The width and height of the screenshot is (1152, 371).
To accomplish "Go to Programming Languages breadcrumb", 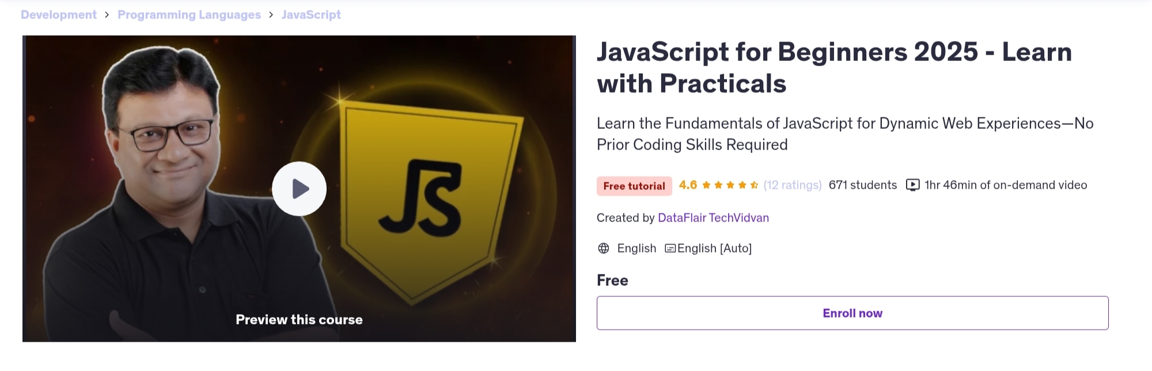I will click(x=189, y=15).
